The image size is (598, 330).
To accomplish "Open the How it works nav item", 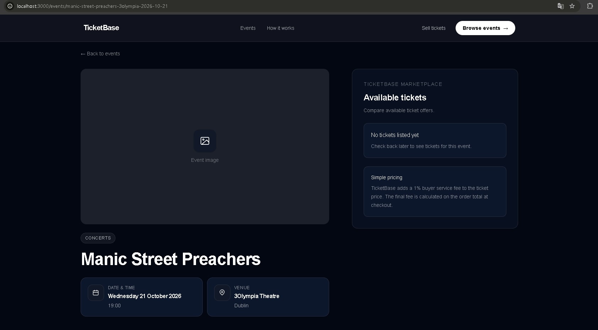I will (281, 28).
